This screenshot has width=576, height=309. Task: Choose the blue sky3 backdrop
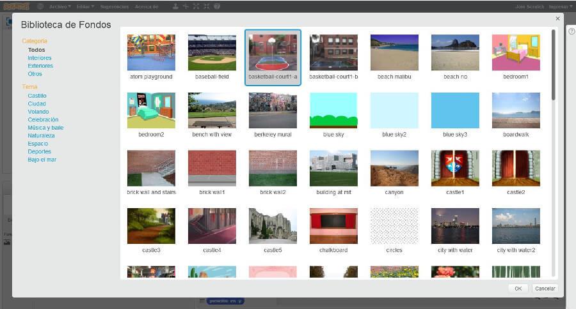[455, 110]
